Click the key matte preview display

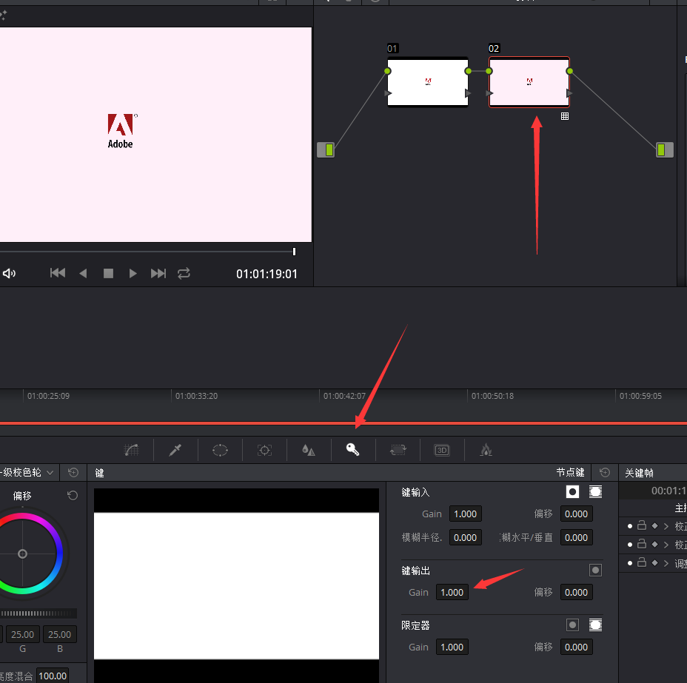click(x=237, y=585)
